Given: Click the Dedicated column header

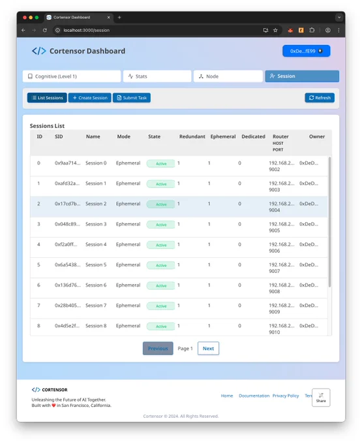Looking at the screenshot, I should 253,136.
